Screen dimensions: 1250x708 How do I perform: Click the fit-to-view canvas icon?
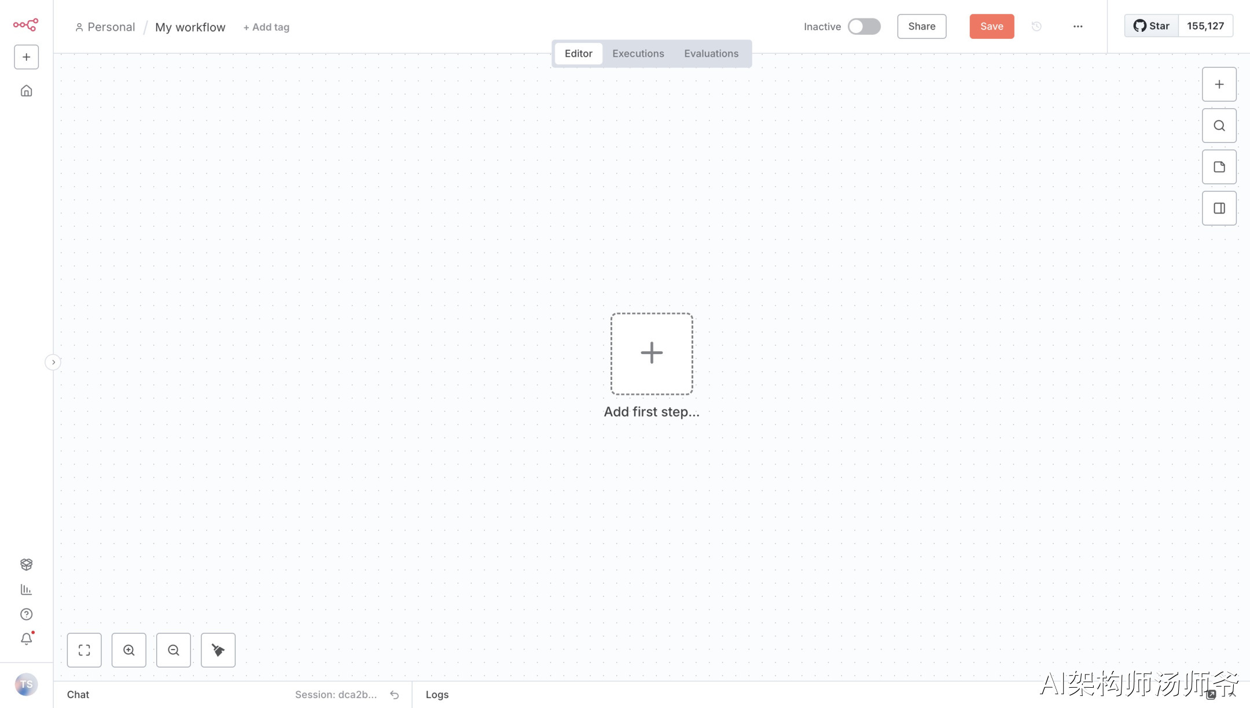pyautogui.click(x=84, y=650)
